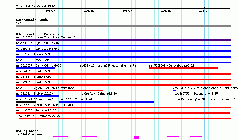Click the 15679k ruler position
The width and height of the screenshot is (238, 140).
(x=204, y=11)
